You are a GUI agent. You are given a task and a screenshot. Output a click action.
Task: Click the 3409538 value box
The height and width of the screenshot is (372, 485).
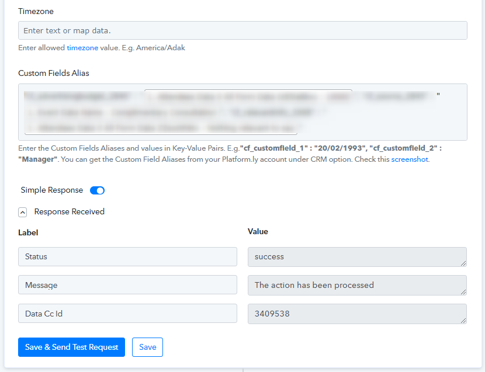(357, 314)
